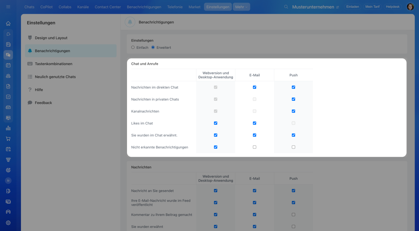
Task: Open the shopping cart icon in sidebar
Action: tap(8, 138)
